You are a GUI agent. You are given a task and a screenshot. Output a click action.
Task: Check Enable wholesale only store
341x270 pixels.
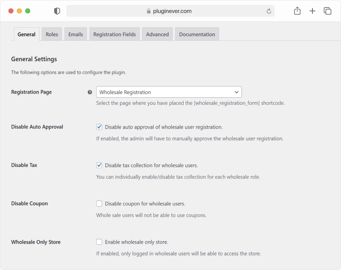pos(99,242)
